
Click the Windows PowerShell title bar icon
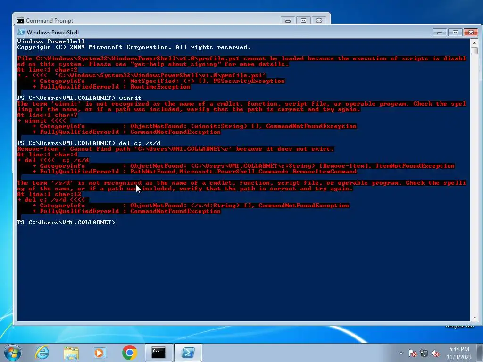[x=21, y=33]
